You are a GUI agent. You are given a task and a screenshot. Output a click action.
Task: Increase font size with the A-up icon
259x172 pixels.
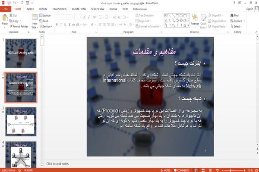(85, 17)
